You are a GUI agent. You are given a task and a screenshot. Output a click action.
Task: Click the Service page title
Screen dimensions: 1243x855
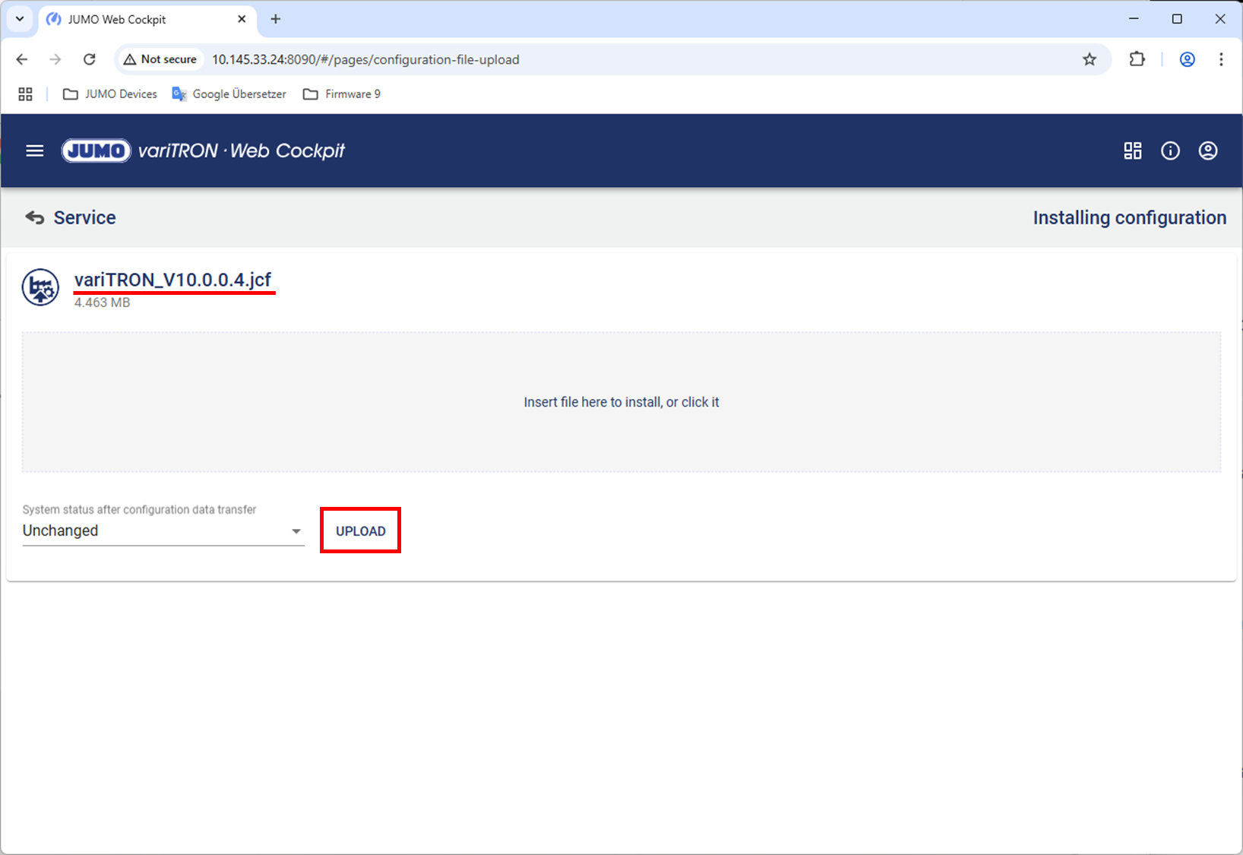[85, 218]
